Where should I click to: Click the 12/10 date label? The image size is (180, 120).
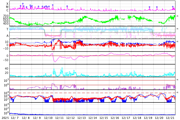pyautogui.click(x=48, y=118)
